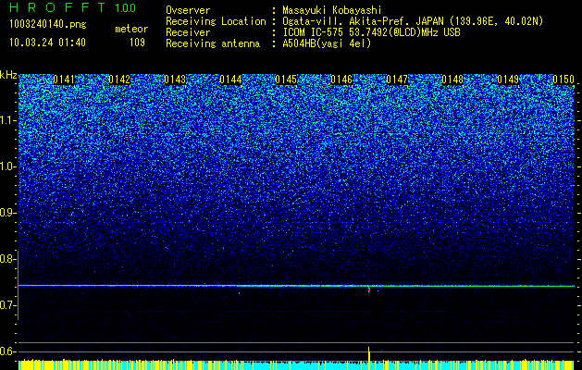Click the HROFFT 1.0.0 title text
582x370 pixels.
pos(73,7)
